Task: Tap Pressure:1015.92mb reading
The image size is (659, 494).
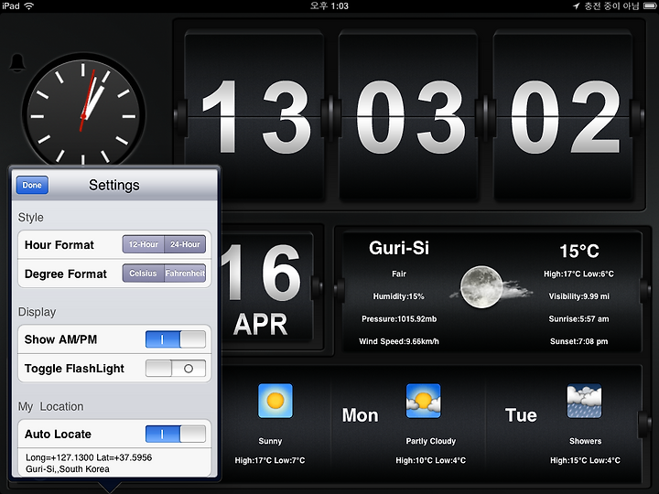Action: pyautogui.click(x=399, y=319)
